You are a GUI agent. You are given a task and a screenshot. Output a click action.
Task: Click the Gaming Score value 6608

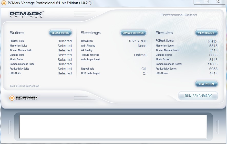click(213, 55)
